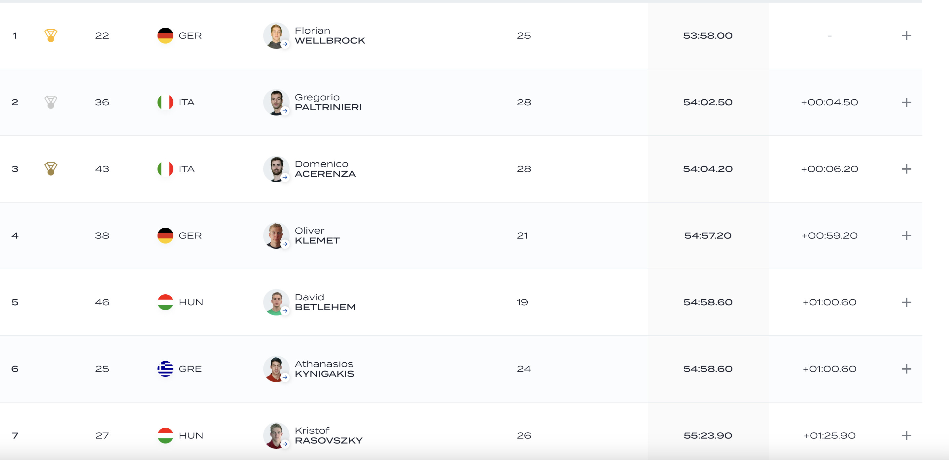Open Athanasios Kynigakis' profile photo
The height and width of the screenshot is (460, 949).
pyautogui.click(x=276, y=369)
